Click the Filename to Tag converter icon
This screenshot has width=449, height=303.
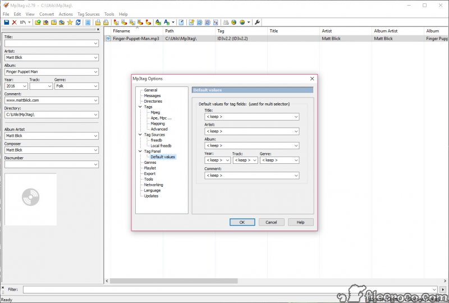(x=124, y=22)
